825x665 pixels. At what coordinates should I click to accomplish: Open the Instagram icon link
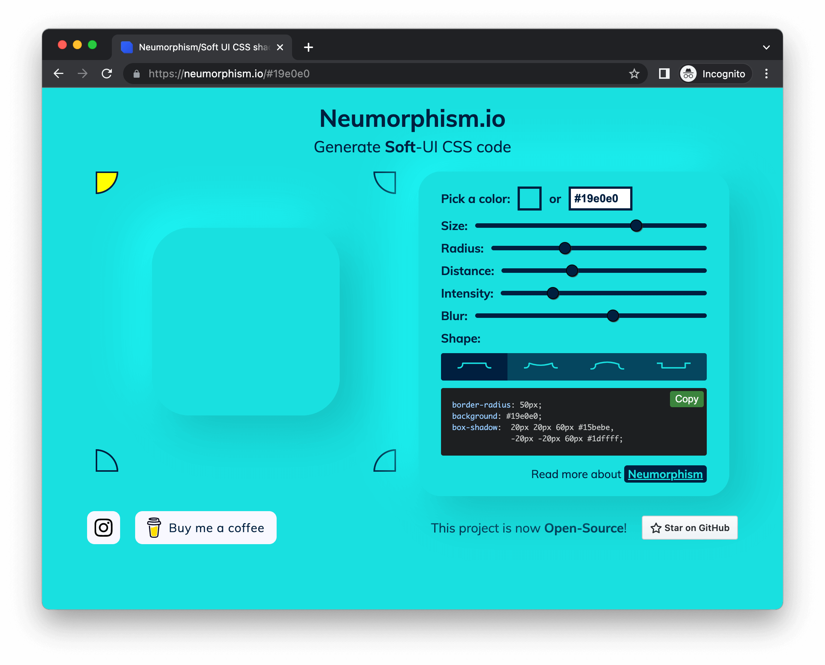tap(104, 528)
